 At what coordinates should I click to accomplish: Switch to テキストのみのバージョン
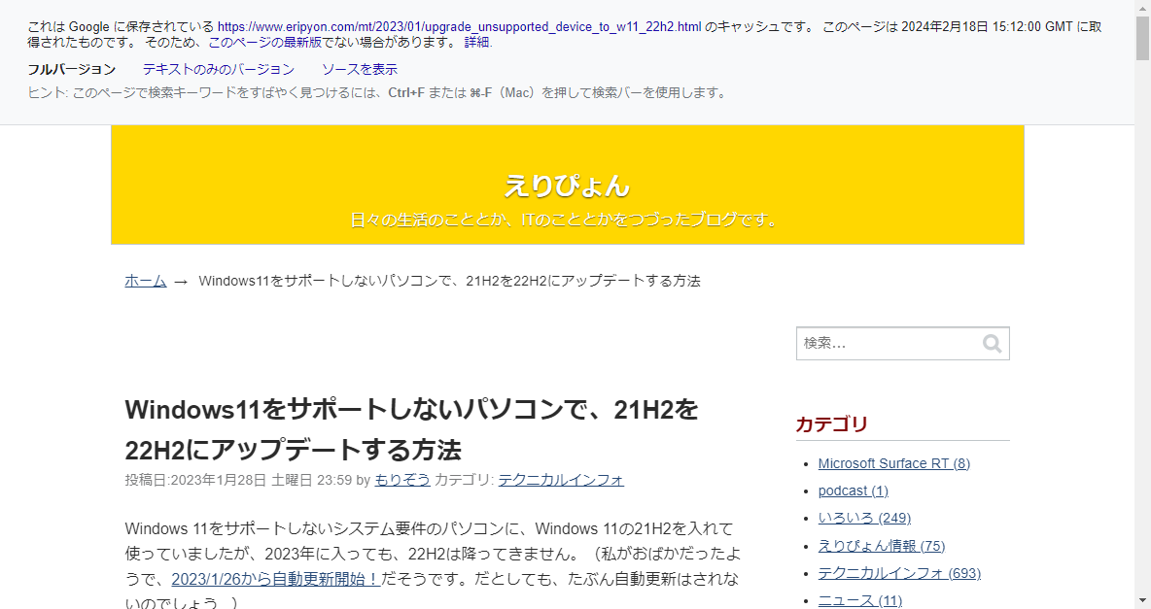[219, 69]
